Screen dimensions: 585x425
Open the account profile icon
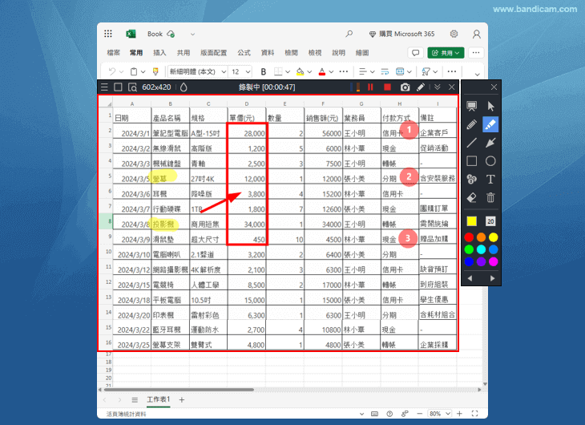[477, 34]
